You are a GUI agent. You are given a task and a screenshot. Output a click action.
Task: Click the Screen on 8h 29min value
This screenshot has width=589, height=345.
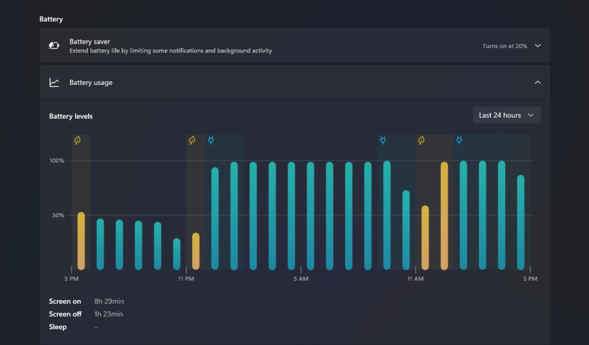[x=109, y=301]
